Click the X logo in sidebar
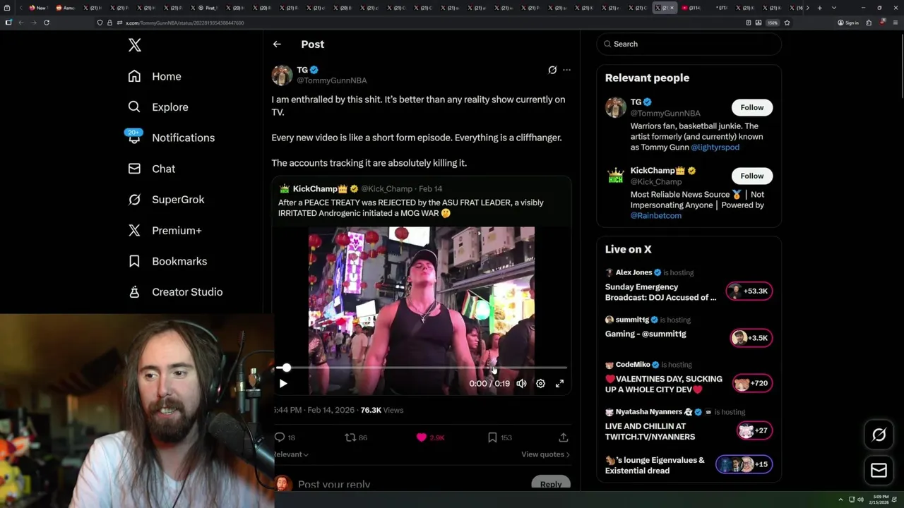 pos(135,45)
